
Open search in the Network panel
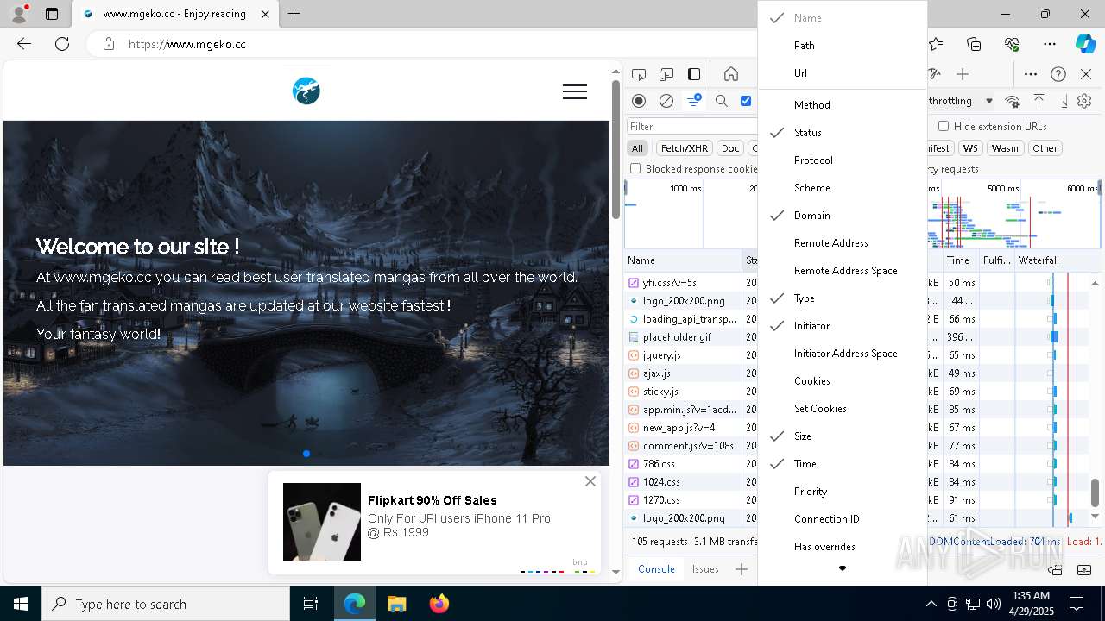[722, 101]
